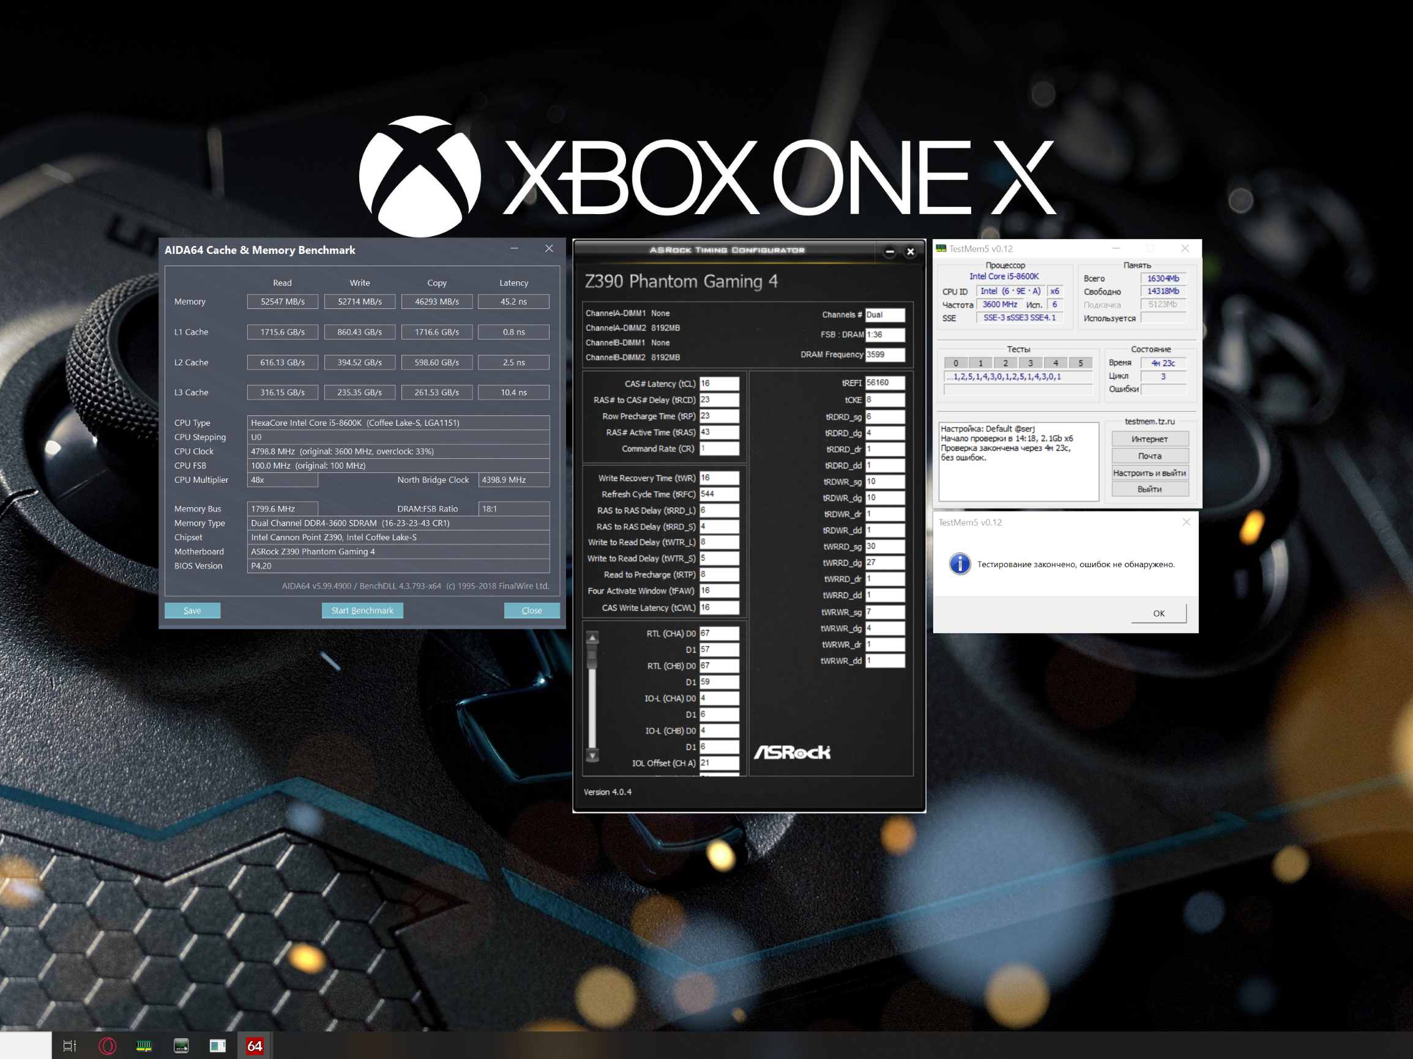Click the Start Benchmark button
1413x1059 pixels.
(x=362, y=611)
